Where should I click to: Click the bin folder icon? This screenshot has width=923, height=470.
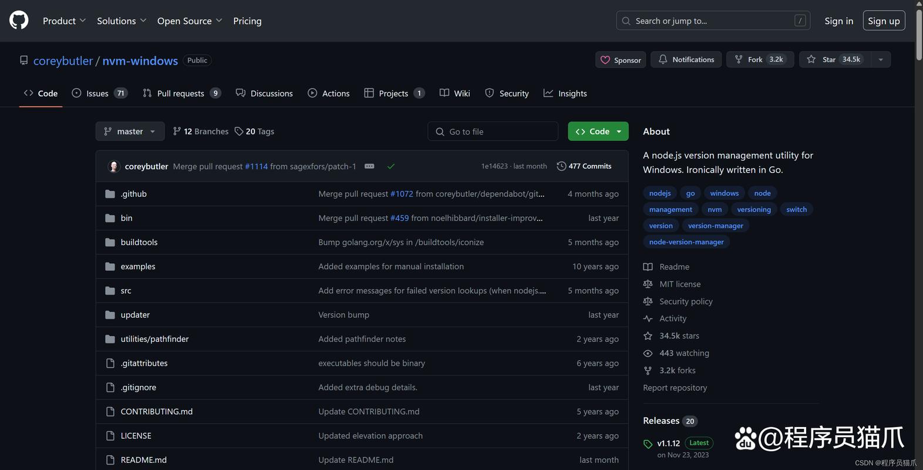pos(110,218)
